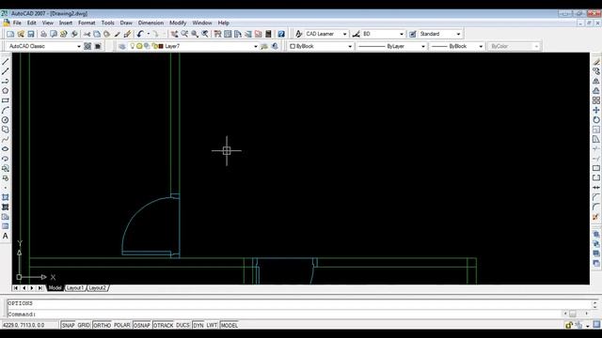This screenshot has height=338, width=602.
Task: Click the Array tool
Action: pyautogui.click(x=595, y=100)
